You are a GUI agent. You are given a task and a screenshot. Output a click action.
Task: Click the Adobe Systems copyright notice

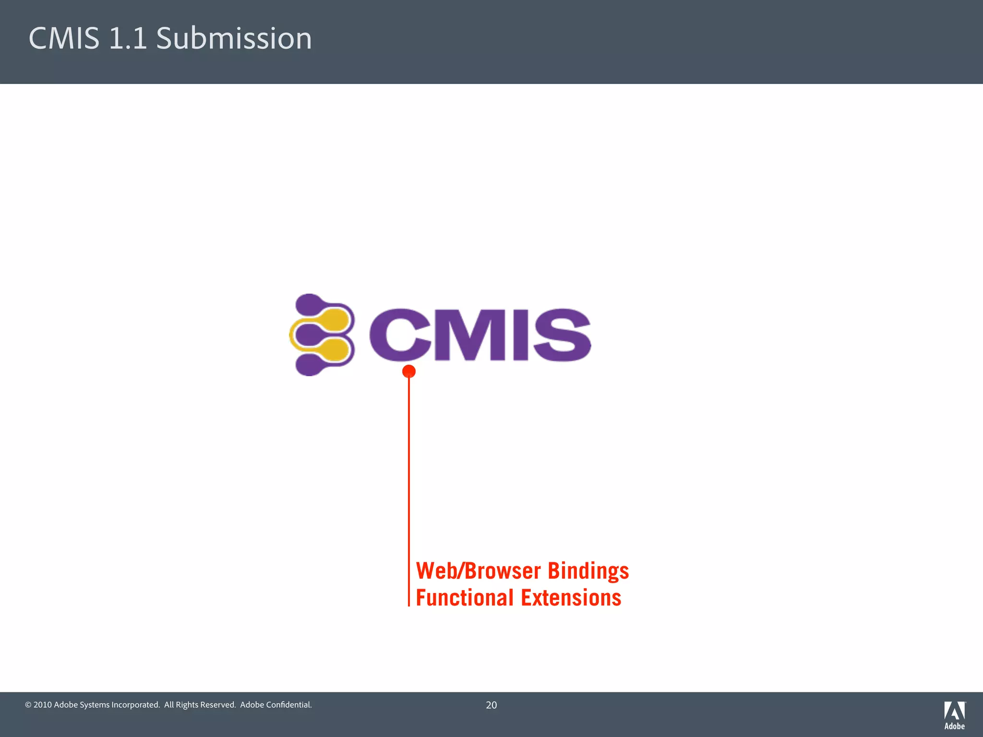point(168,705)
